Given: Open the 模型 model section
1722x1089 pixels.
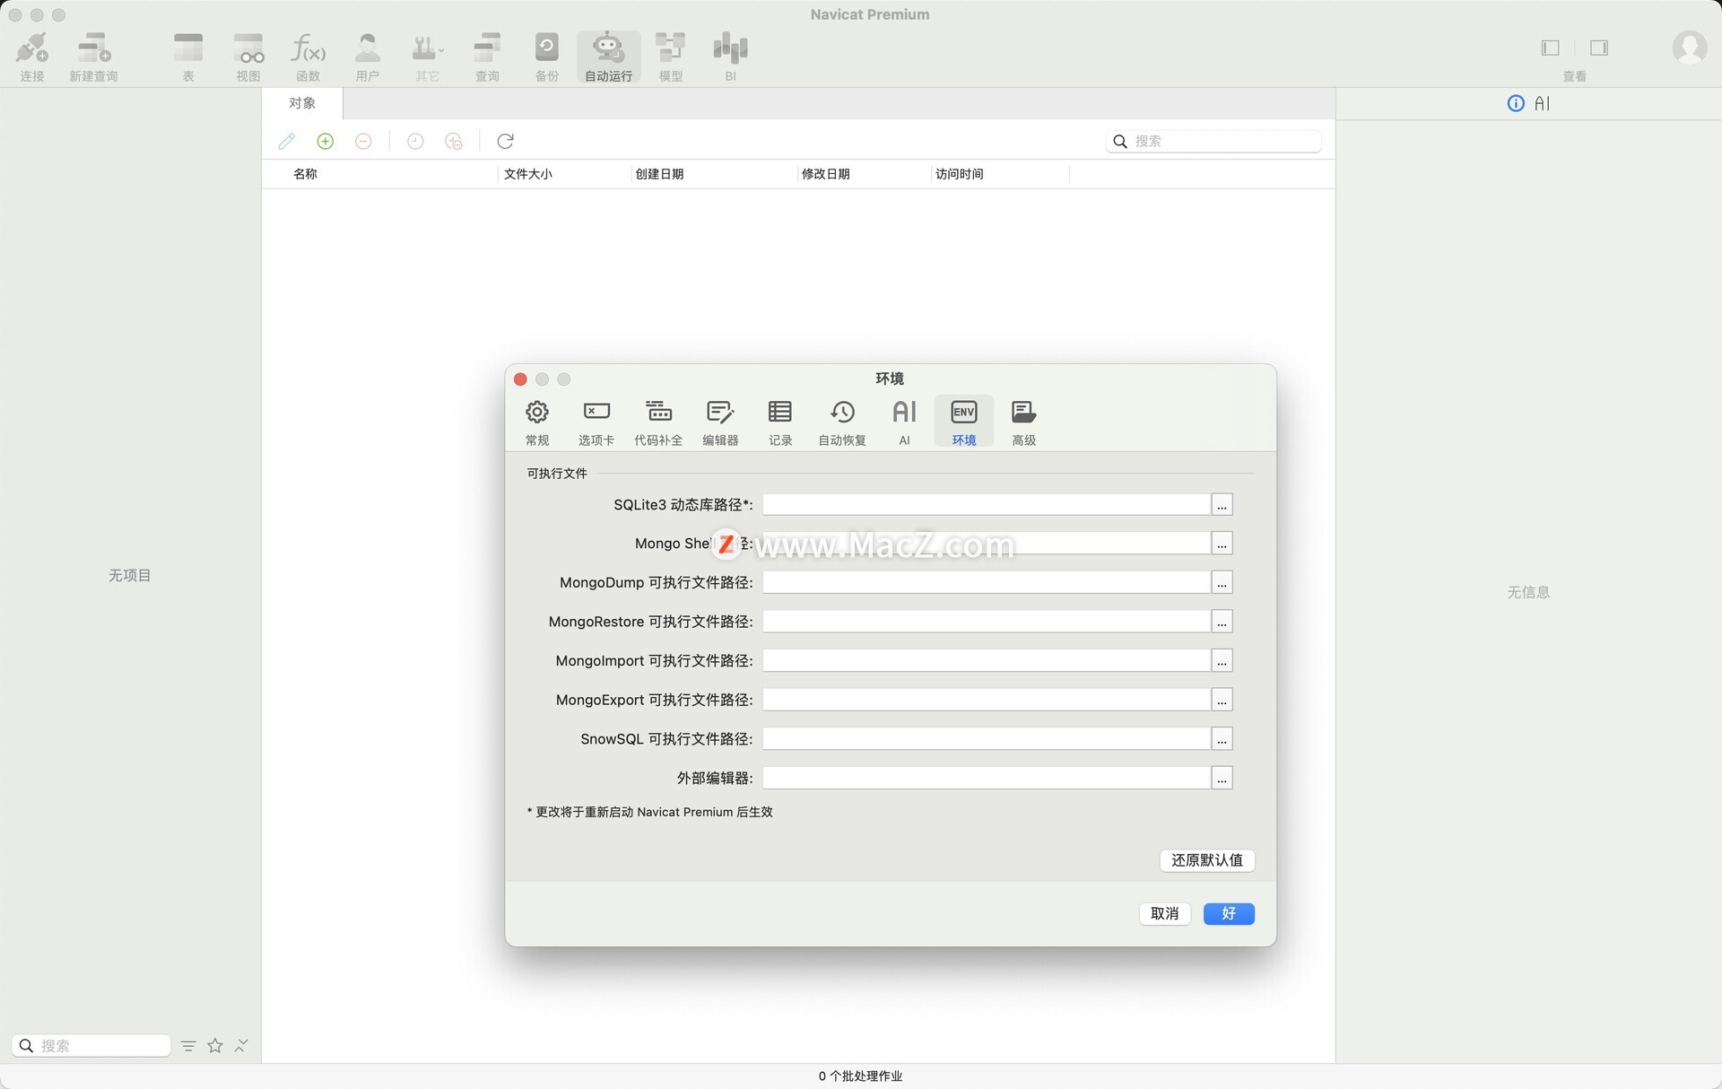Looking at the screenshot, I should (x=670, y=57).
